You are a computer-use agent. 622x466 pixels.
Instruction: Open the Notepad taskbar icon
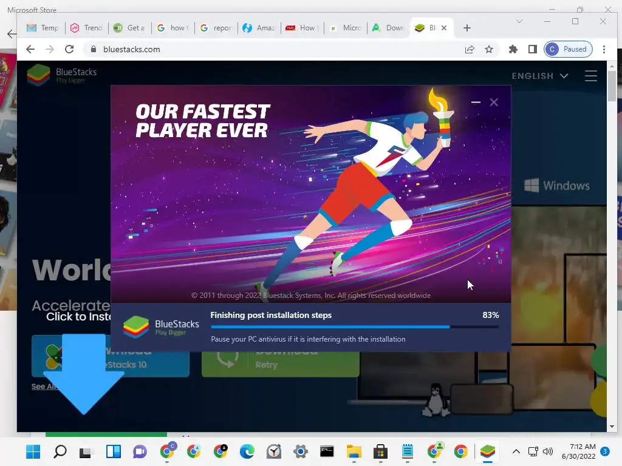click(x=408, y=451)
